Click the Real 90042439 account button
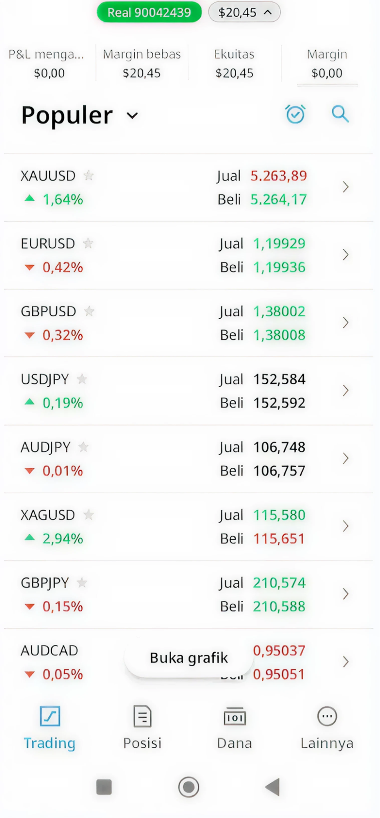The height and width of the screenshot is (818, 380). [149, 12]
